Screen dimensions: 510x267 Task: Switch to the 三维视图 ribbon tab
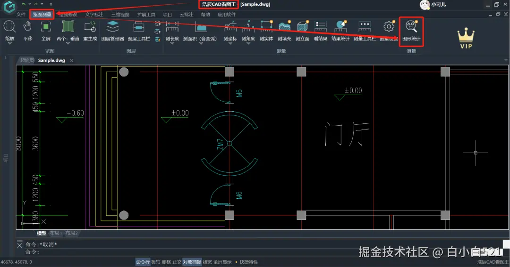click(120, 15)
